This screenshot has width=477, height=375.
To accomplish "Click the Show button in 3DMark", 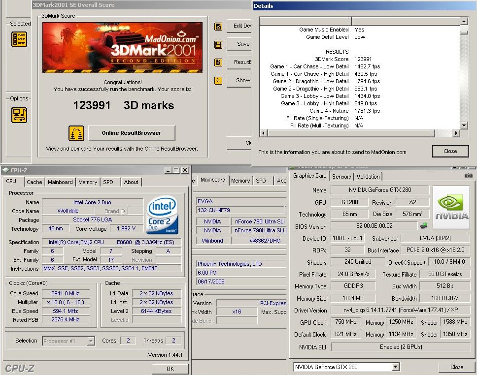I will [239, 80].
